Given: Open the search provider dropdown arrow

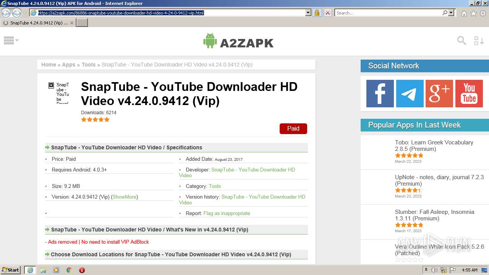Looking at the screenshot, I should [x=451, y=13].
